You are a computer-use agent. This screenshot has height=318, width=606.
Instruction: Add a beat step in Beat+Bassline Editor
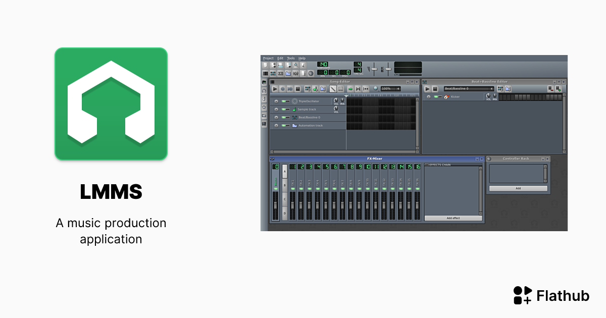pos(558,89)
